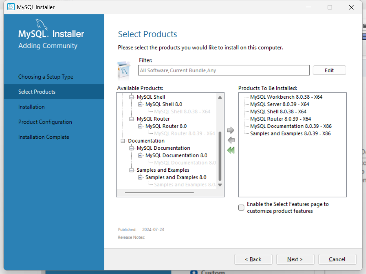Image resolution: width=366 pixels, height=274 pixels.
Task: Minimize the MySQL Installer window
Action: pos(309,7)
